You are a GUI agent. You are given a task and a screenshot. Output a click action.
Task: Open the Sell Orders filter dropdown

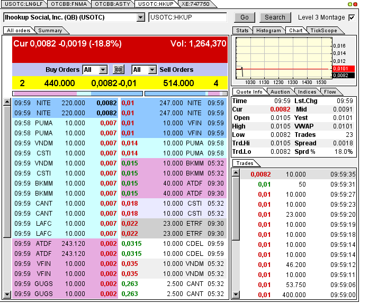pyautogui.click(x=152, y=70)
